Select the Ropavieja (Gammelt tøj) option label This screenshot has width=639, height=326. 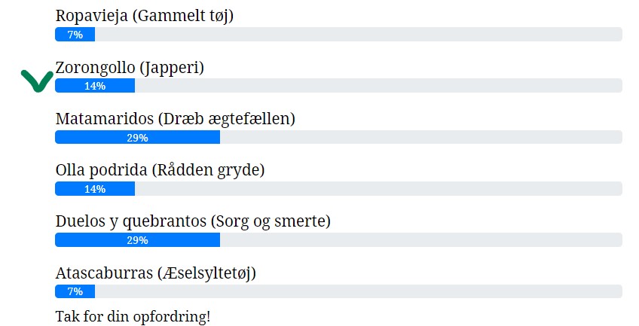(x=145, y=16)
